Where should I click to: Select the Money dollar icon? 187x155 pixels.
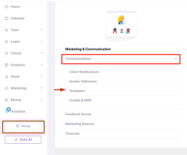7,100
